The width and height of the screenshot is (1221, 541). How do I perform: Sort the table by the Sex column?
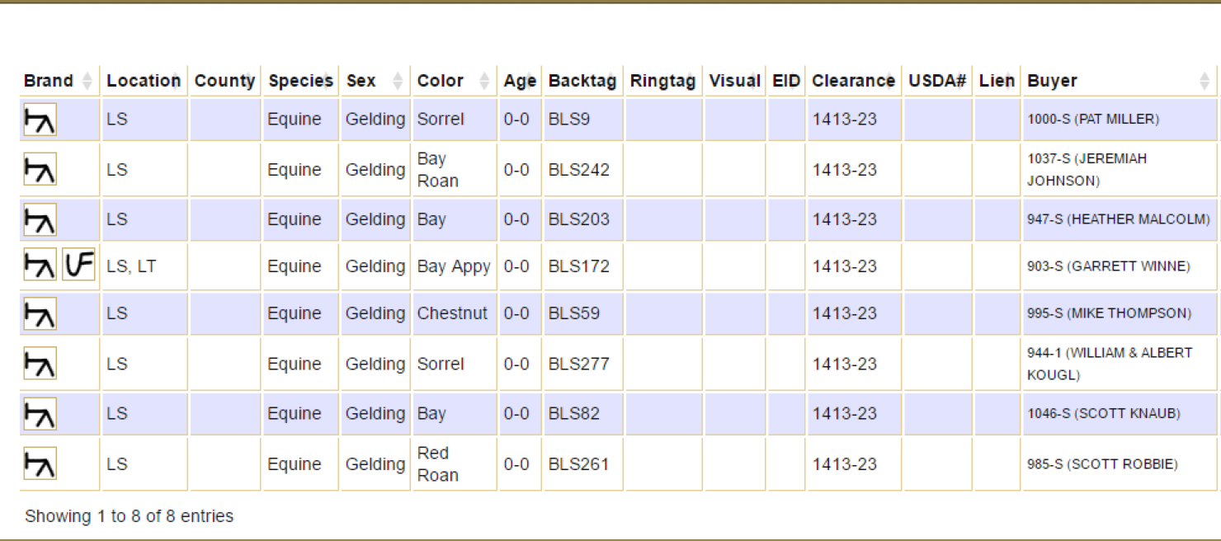pos(375,81)
